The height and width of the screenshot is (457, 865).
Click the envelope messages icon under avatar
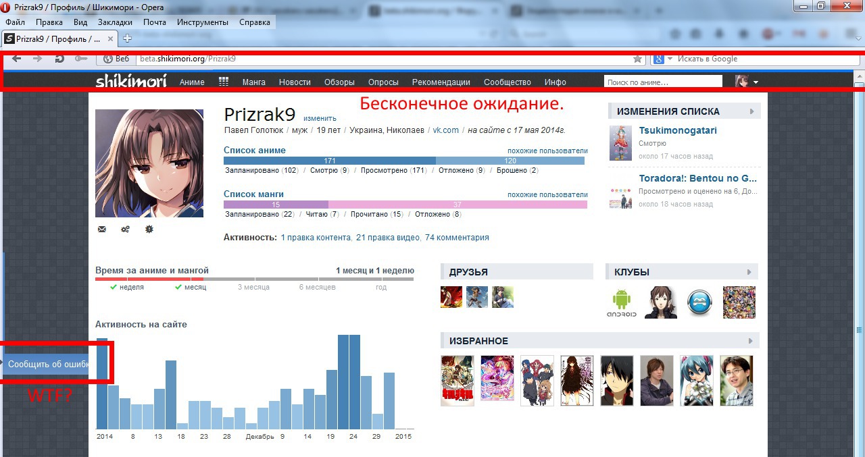tap(102, 230)
